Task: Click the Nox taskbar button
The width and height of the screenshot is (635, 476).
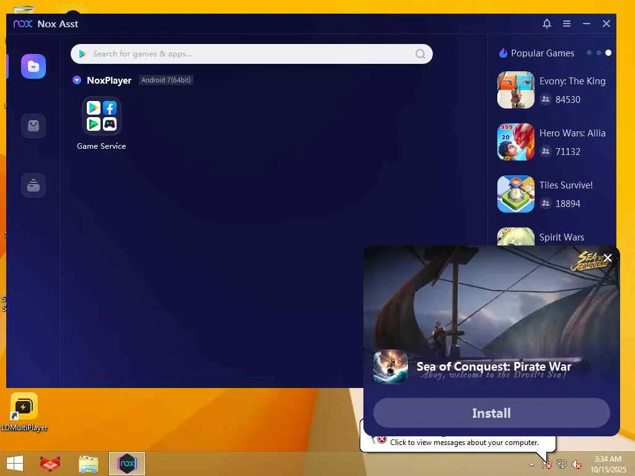Action: click(127, 464)
